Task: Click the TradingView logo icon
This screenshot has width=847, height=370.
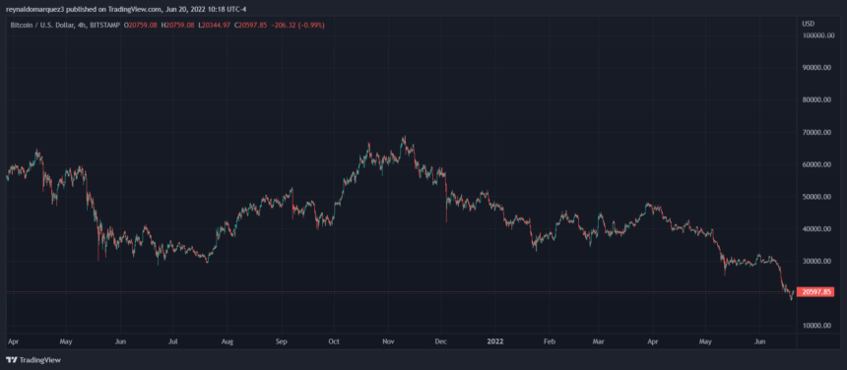Action: click(12, 360)
